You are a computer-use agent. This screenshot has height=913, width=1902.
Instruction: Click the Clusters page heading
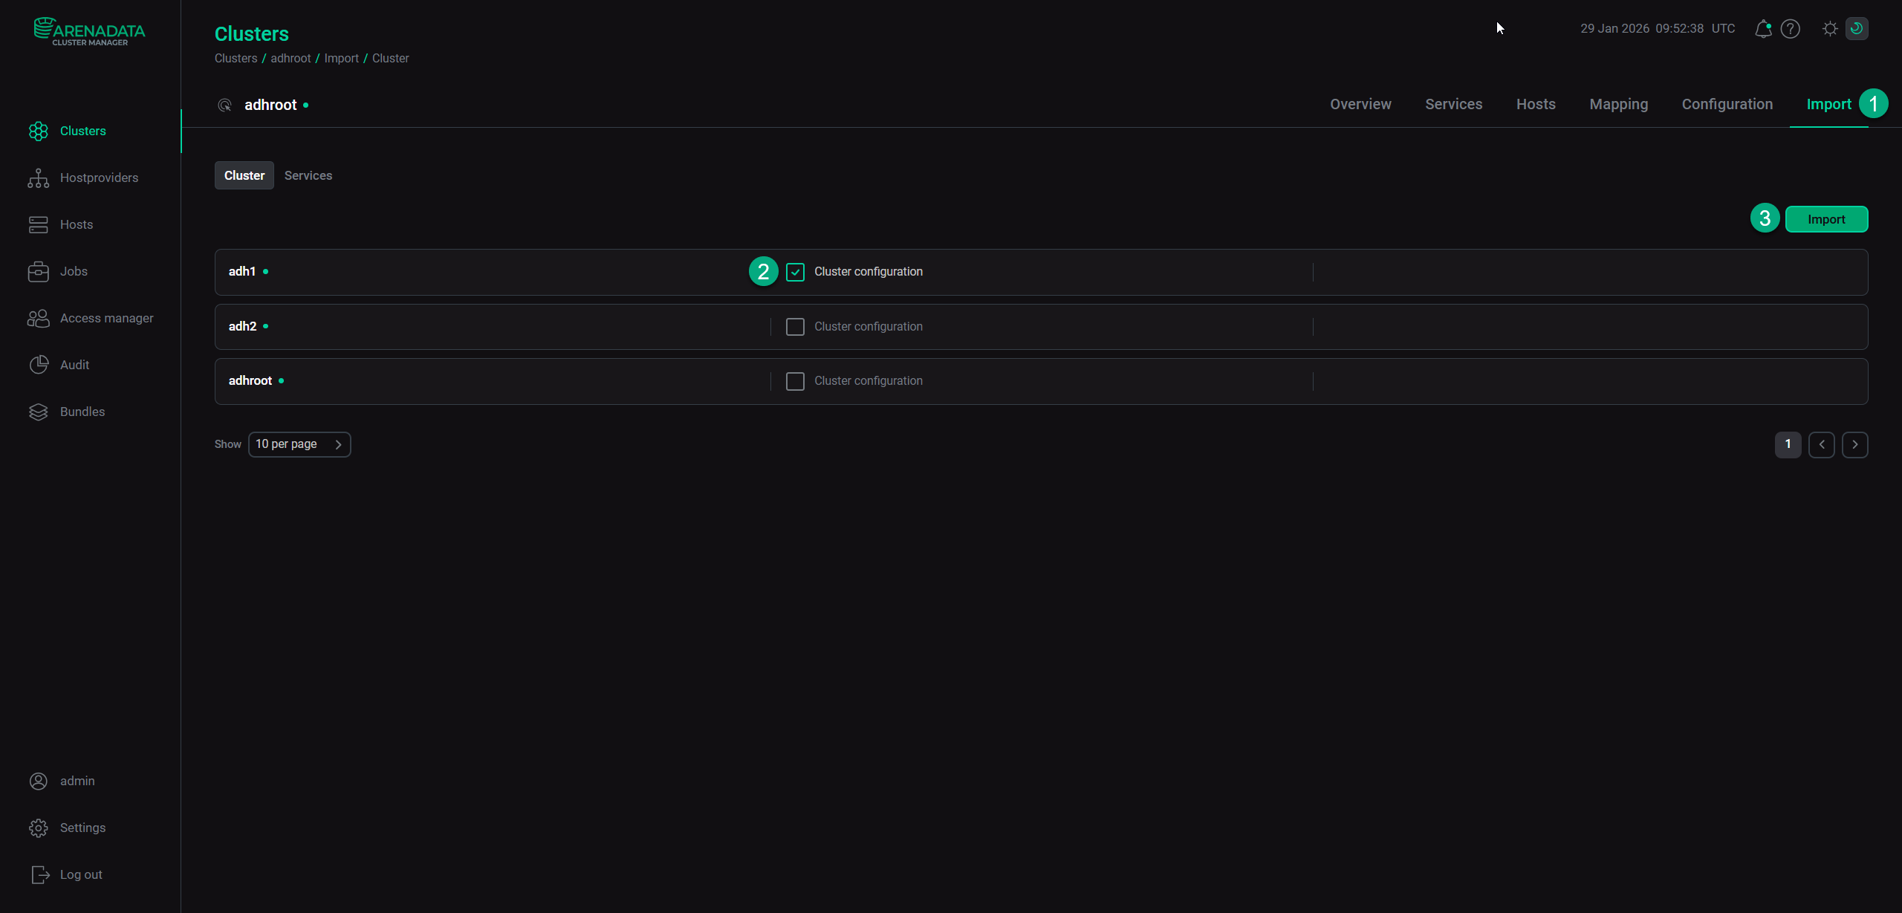point(252,34)
